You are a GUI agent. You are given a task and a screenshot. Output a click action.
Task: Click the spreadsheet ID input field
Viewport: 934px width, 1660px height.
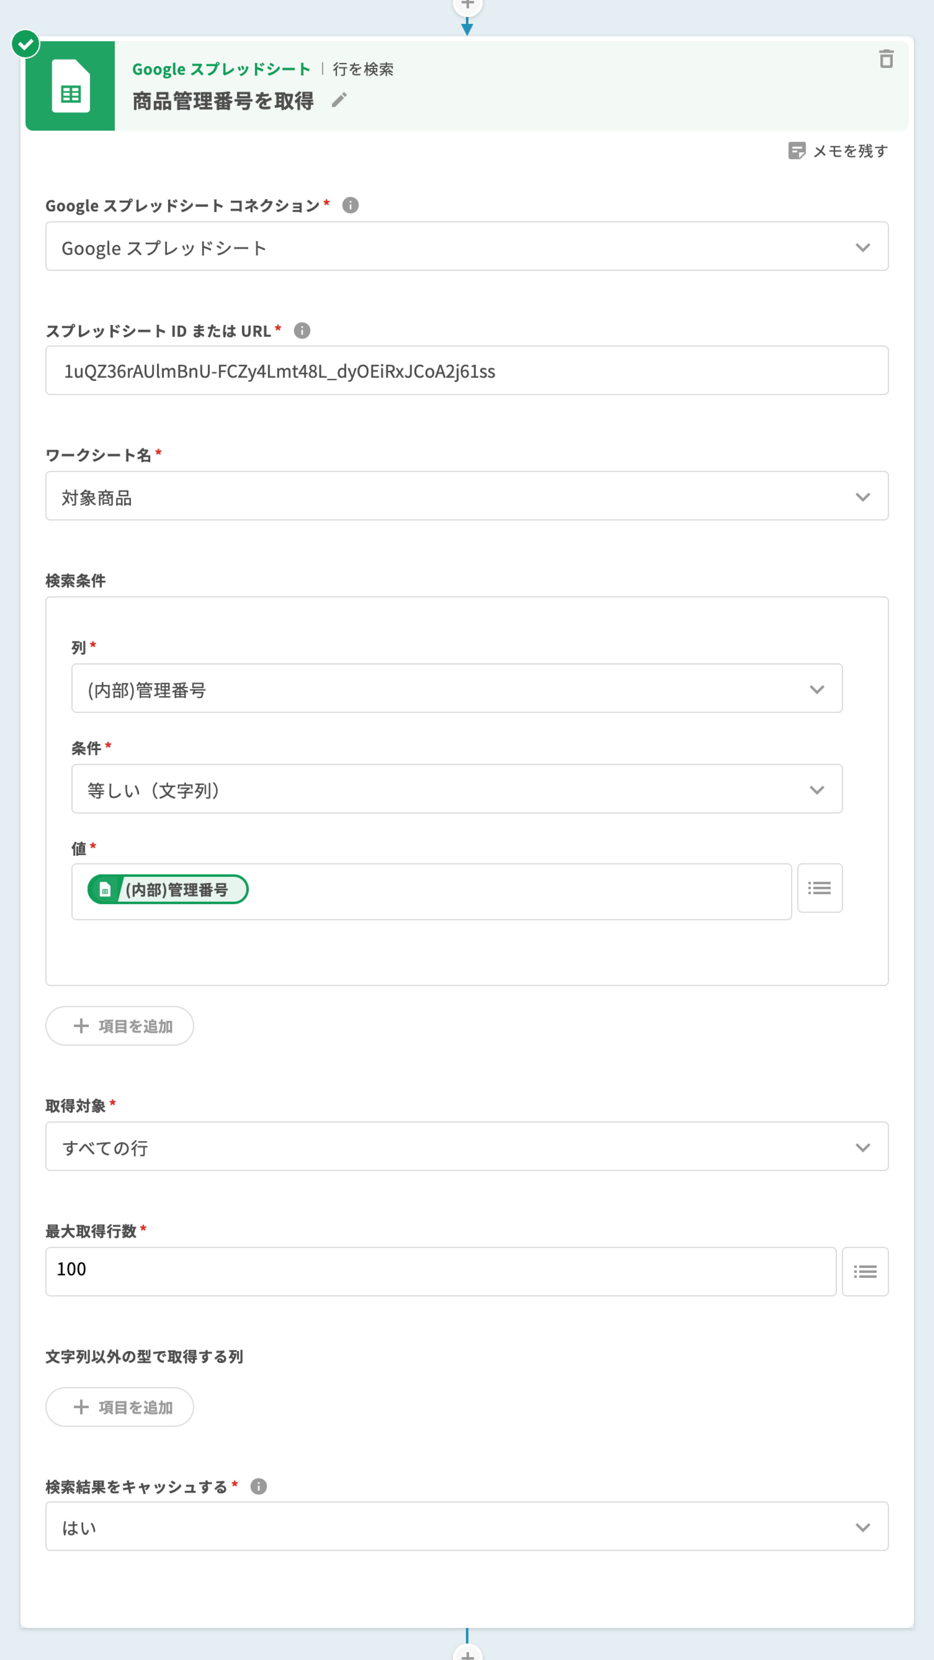point(466,371)
